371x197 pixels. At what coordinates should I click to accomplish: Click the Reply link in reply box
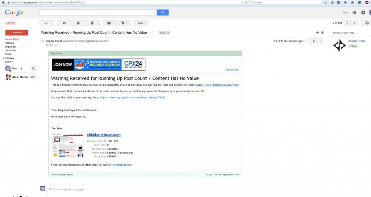pos(68,189)
